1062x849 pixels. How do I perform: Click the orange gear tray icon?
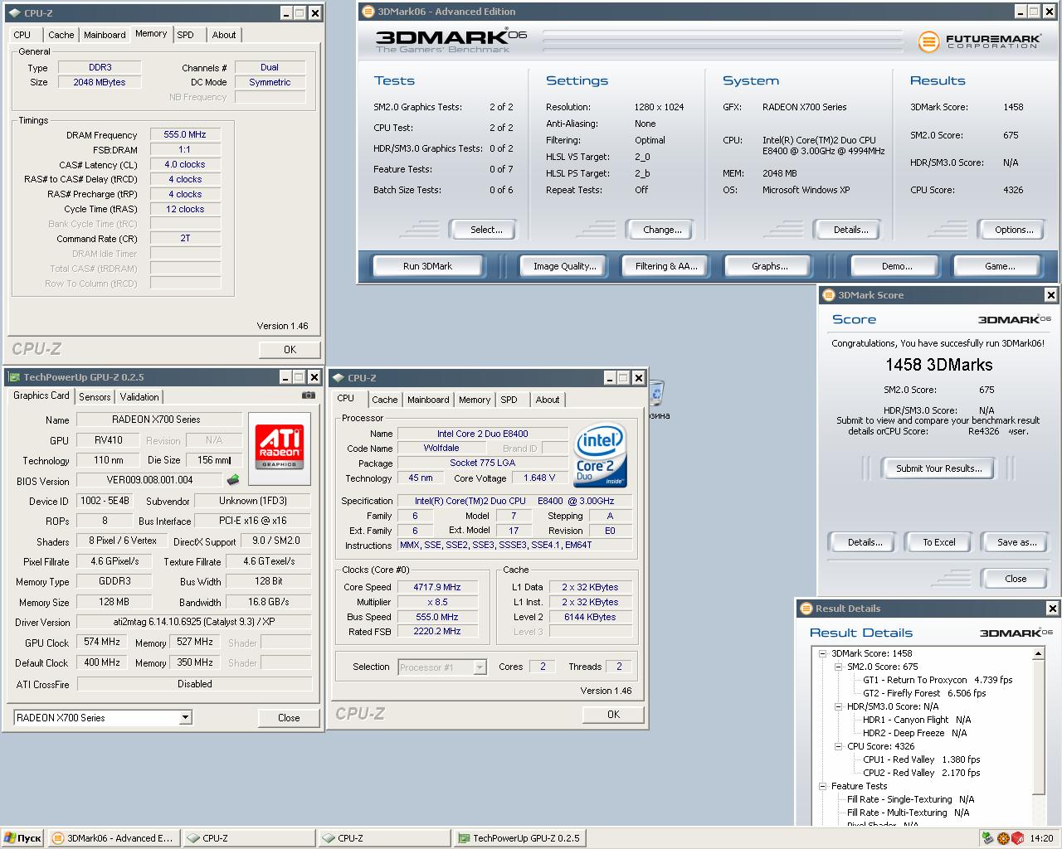click(x=1003, y=838)
